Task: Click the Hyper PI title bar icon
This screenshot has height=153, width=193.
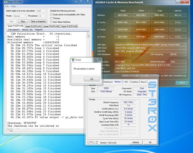Action: point(5,2)
